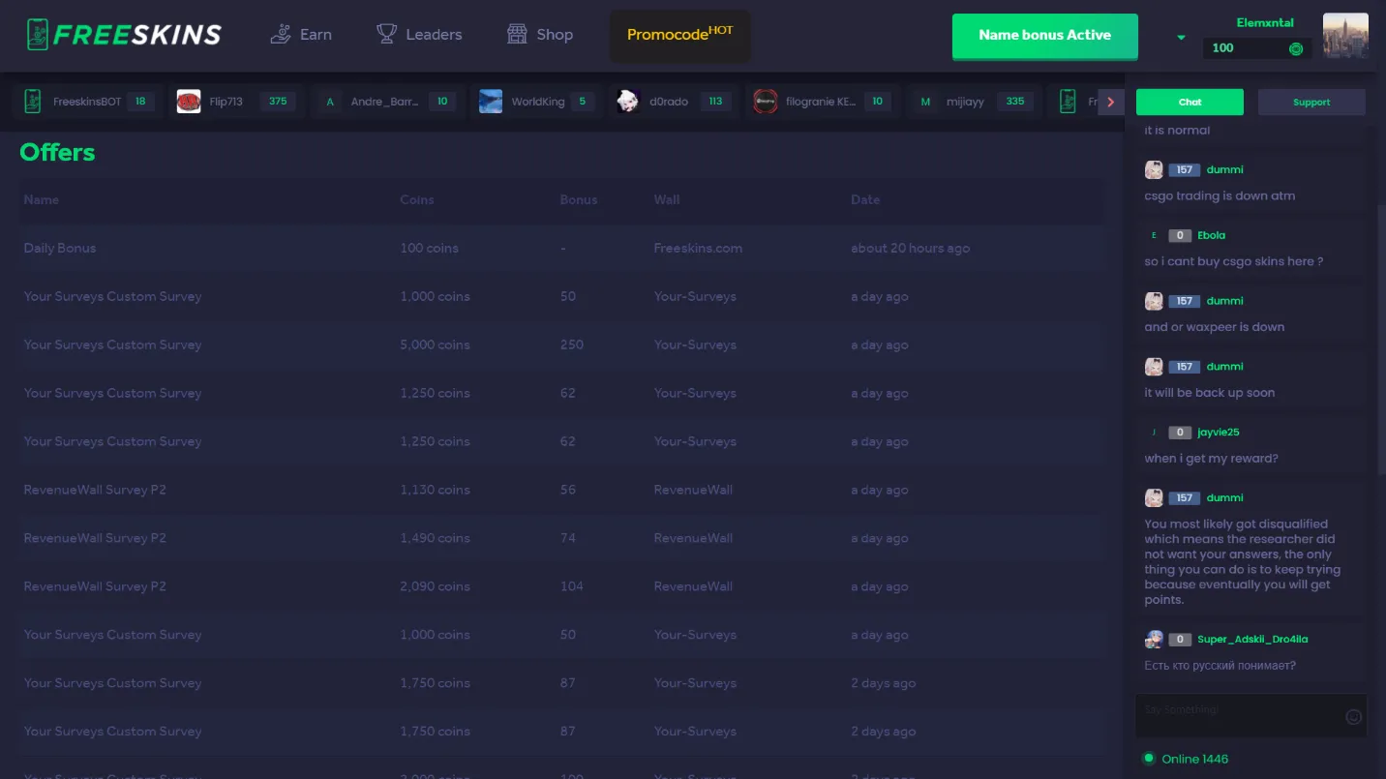Click Super_Adskii_Dro4ila avatar in chat
The width and height of the screenshot is (1386, 779).
tap(1154, 640)
